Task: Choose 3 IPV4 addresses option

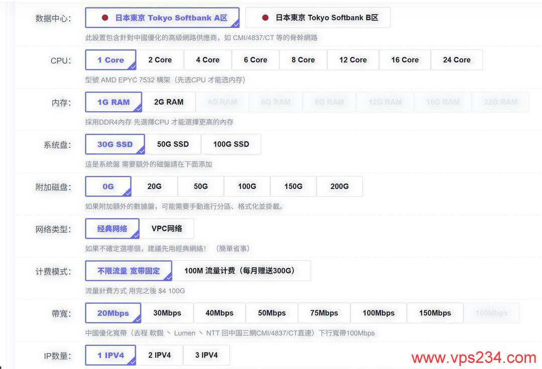Action: pyautogui.click(x=207, y=354)
